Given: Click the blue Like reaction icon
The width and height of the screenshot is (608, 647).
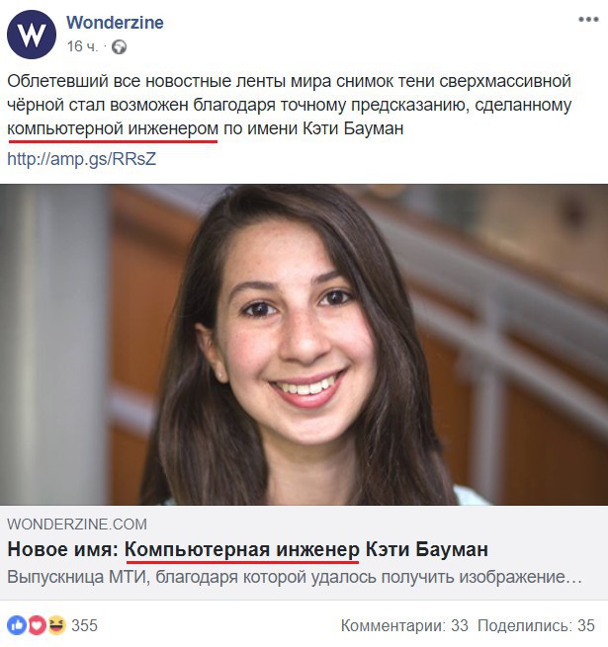Looking at the screenshot, I should click(x=17, y=625).
